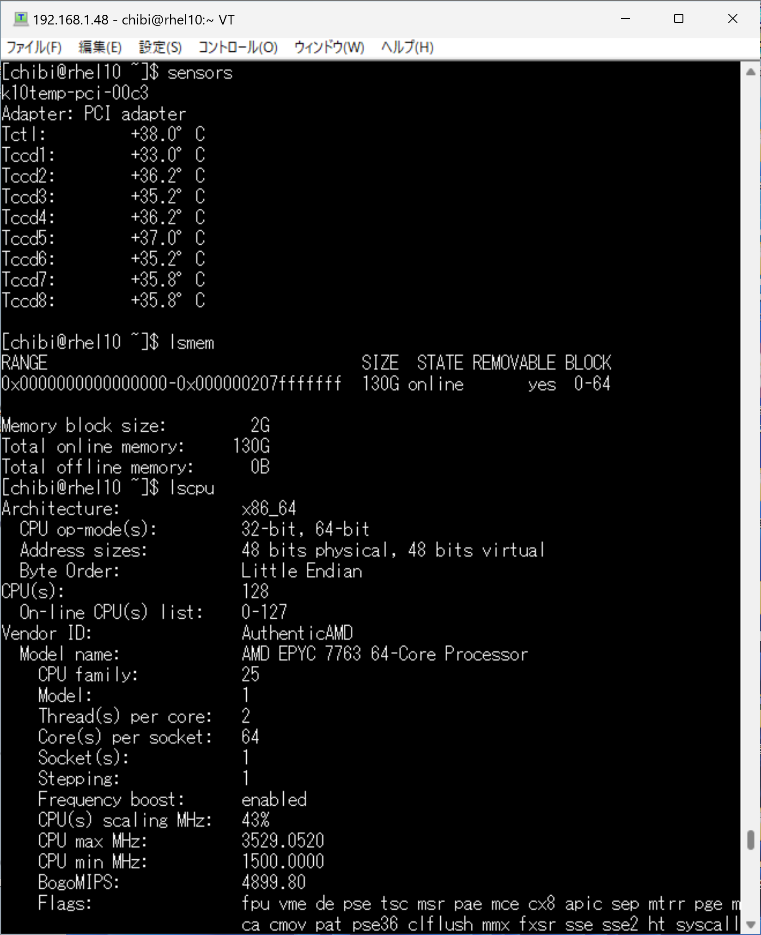This screenshot has height=935, width=761.
Task: Click the scrollbar up arrow
Action: coord(751,72)
